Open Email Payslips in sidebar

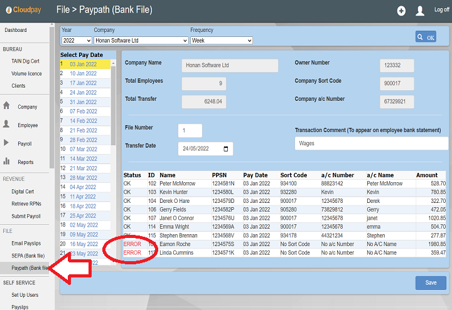point(26,244)
